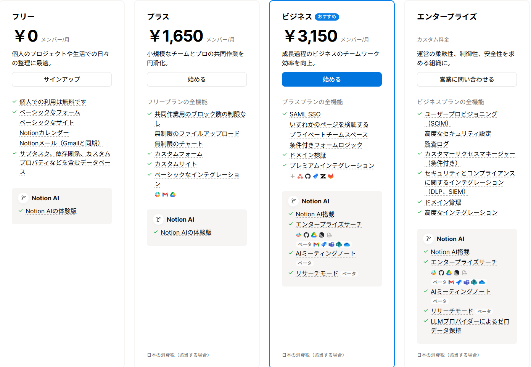531x367 pixels.
Task: Click the OneDrive cloud icon in the Enterprise plan
Action: pos(482,282)
